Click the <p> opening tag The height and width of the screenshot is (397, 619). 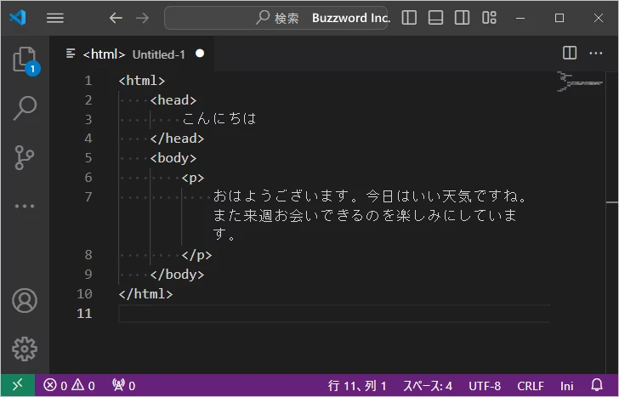[193, 178]
